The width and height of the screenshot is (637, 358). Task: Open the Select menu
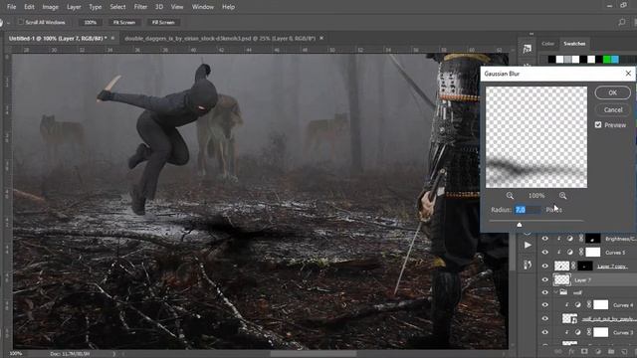point(117,7)
